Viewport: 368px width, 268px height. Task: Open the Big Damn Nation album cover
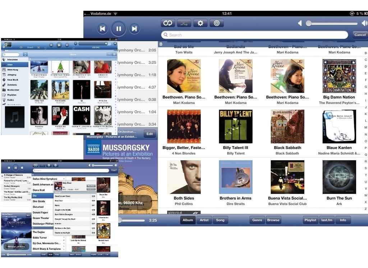339,76
